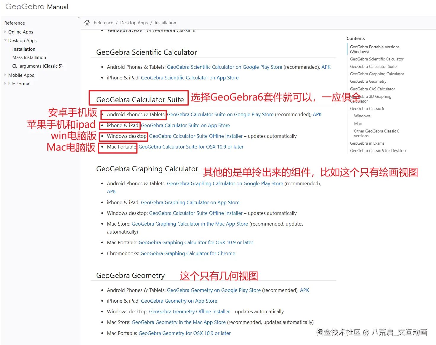Viewport: 436px width, 345px height.
Task: Select Desktop Apps in sidebar
Action: (23, 41)
